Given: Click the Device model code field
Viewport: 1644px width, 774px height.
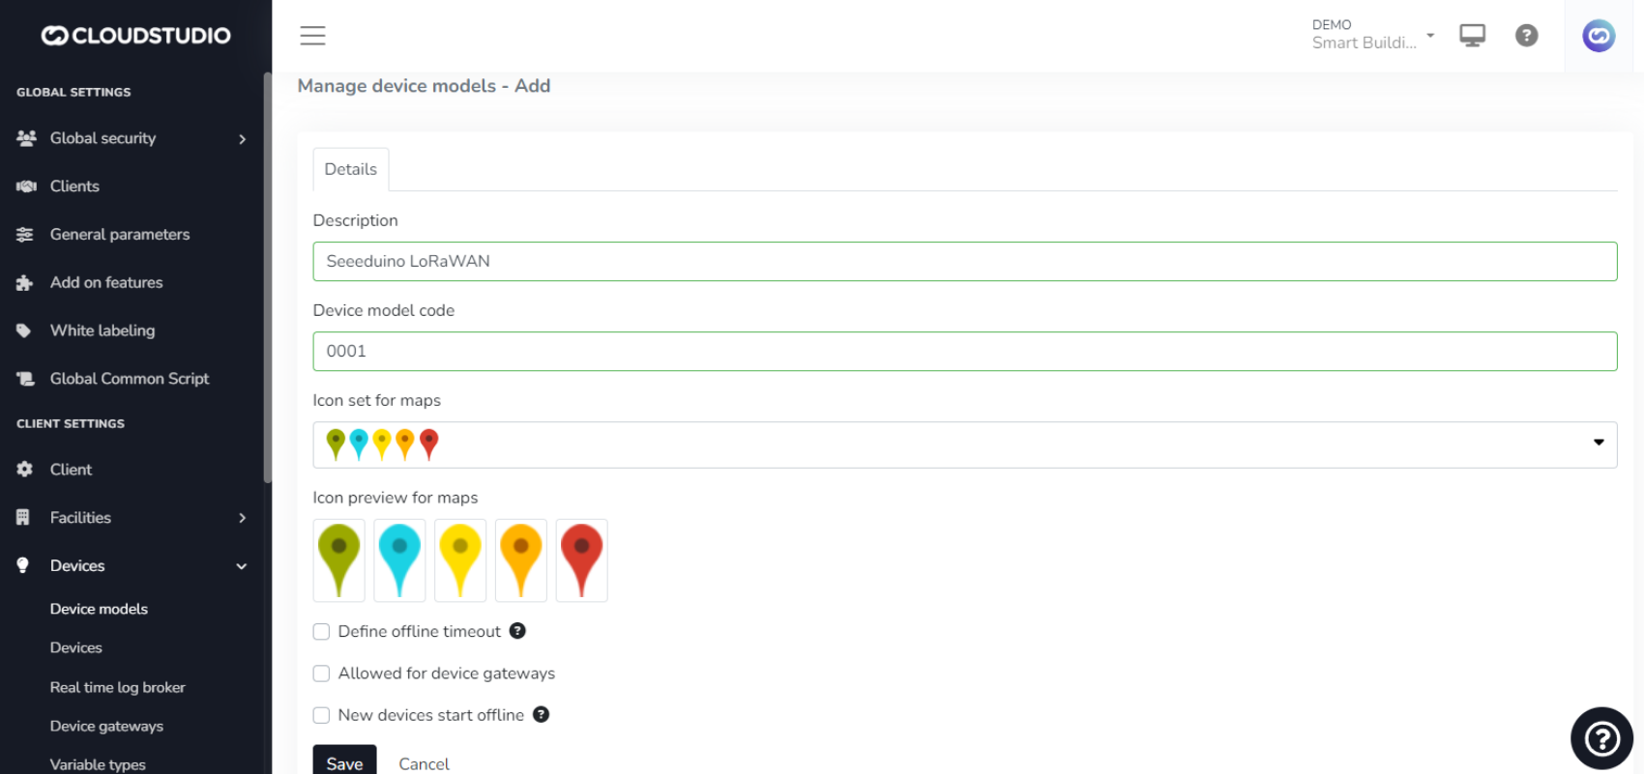Looking at the screenshot, I should click(964, 352).
